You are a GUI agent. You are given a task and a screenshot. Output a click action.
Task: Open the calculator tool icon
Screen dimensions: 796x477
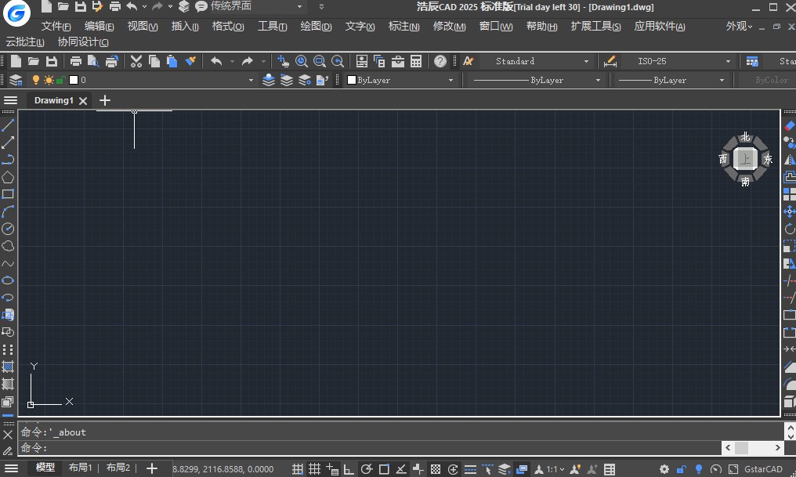pos(416,61)
